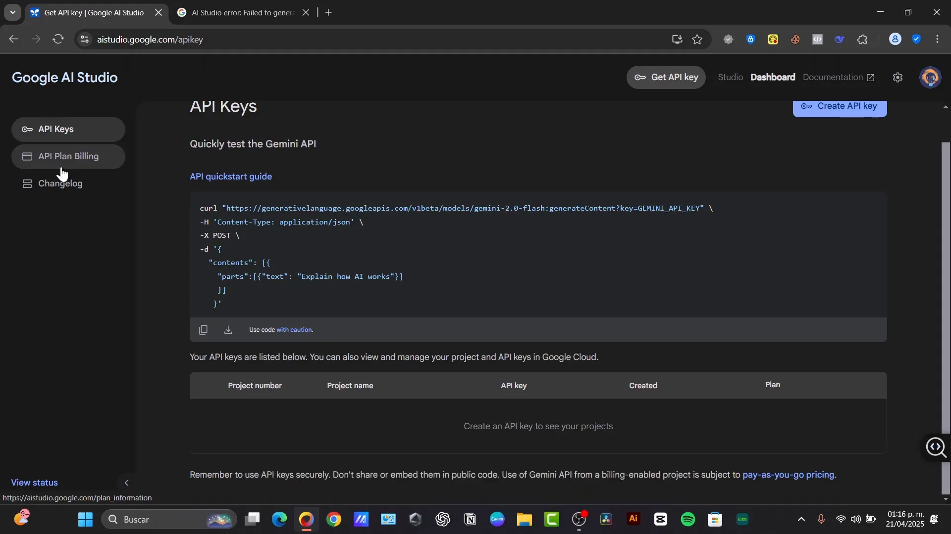Collapse the sidebar with the chevron
Screen dimensions: 951x534
point(126,483)
